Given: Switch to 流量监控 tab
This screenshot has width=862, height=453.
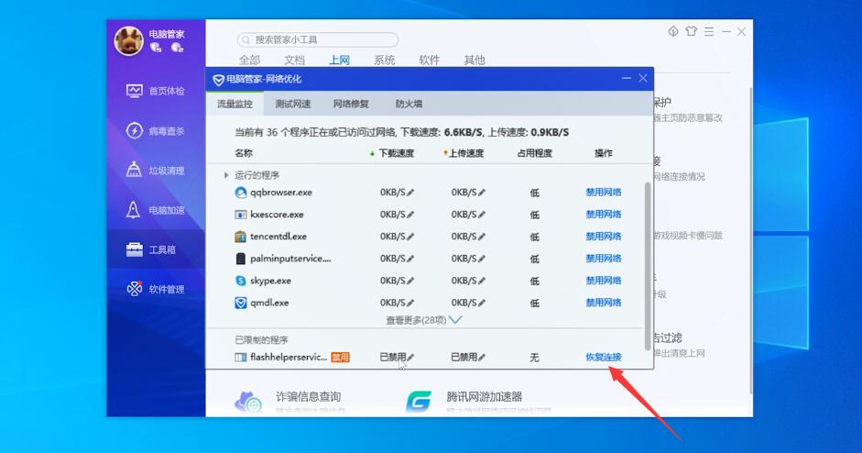Looking at the screenshot, I should (x=235, y=104).
